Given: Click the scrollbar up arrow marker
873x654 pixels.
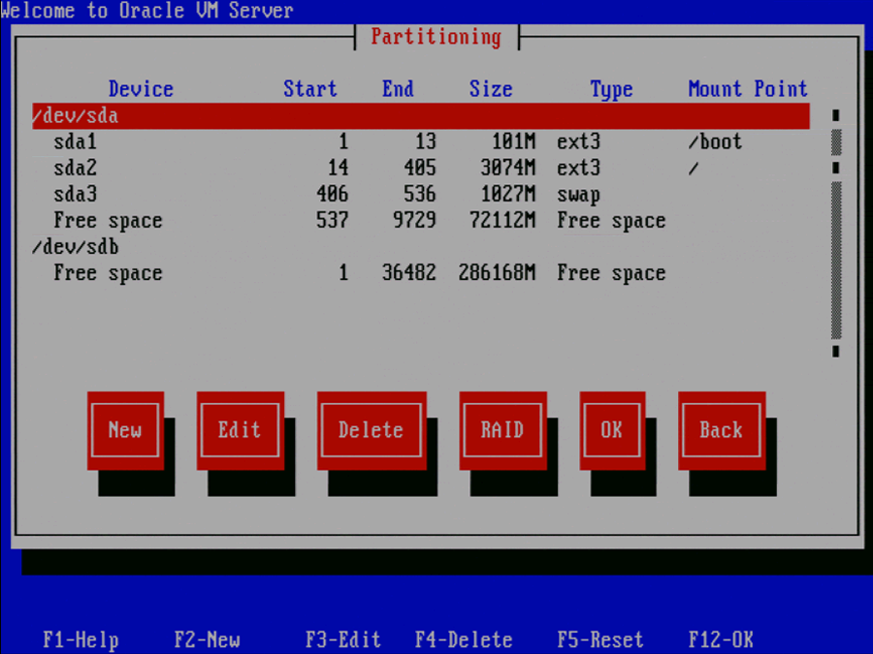Looking at the screenshot, I should point(836,115).
